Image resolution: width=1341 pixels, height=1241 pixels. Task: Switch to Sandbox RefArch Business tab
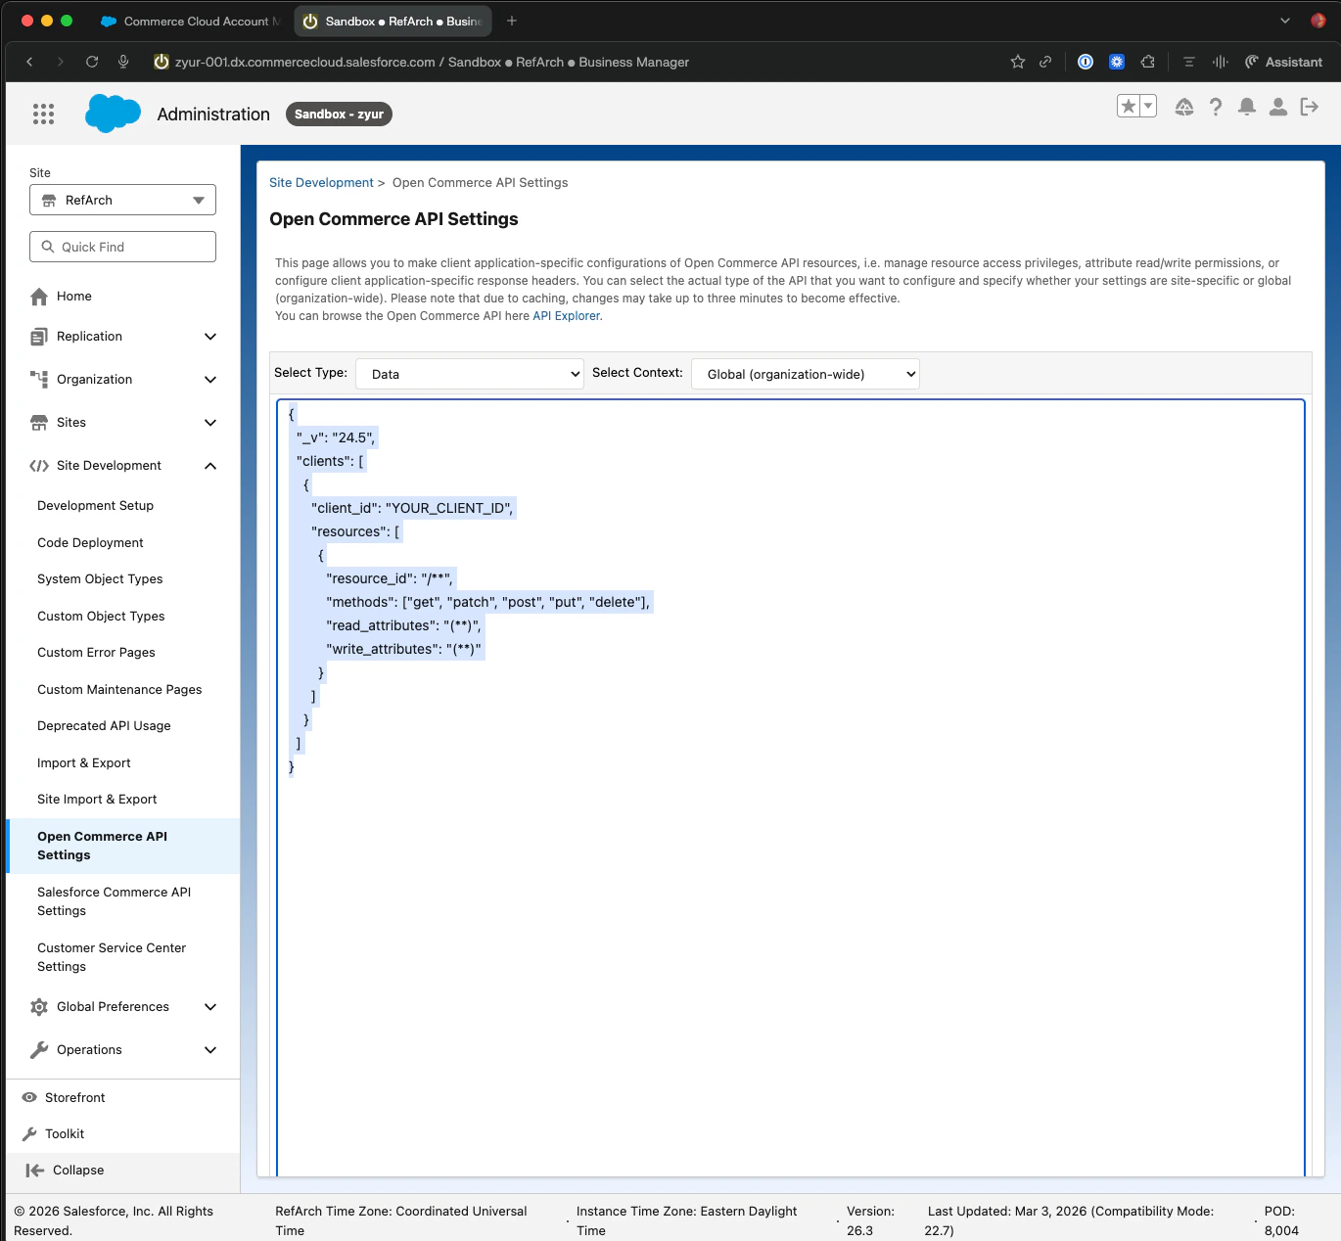click(393, 21)
